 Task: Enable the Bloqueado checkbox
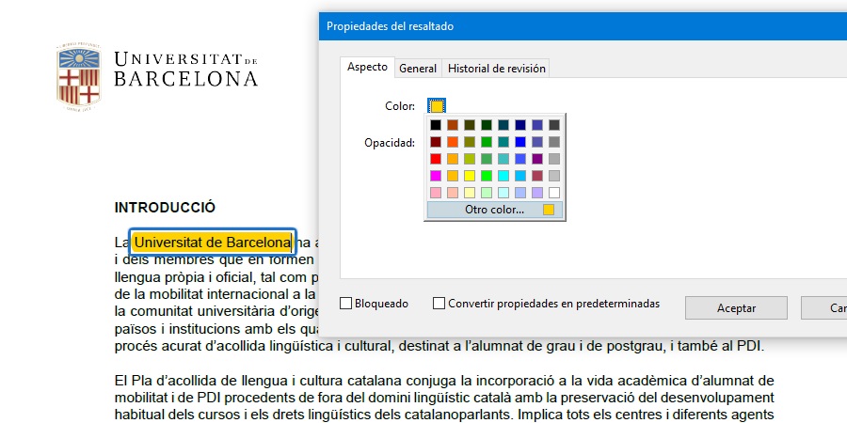point(346,304)
